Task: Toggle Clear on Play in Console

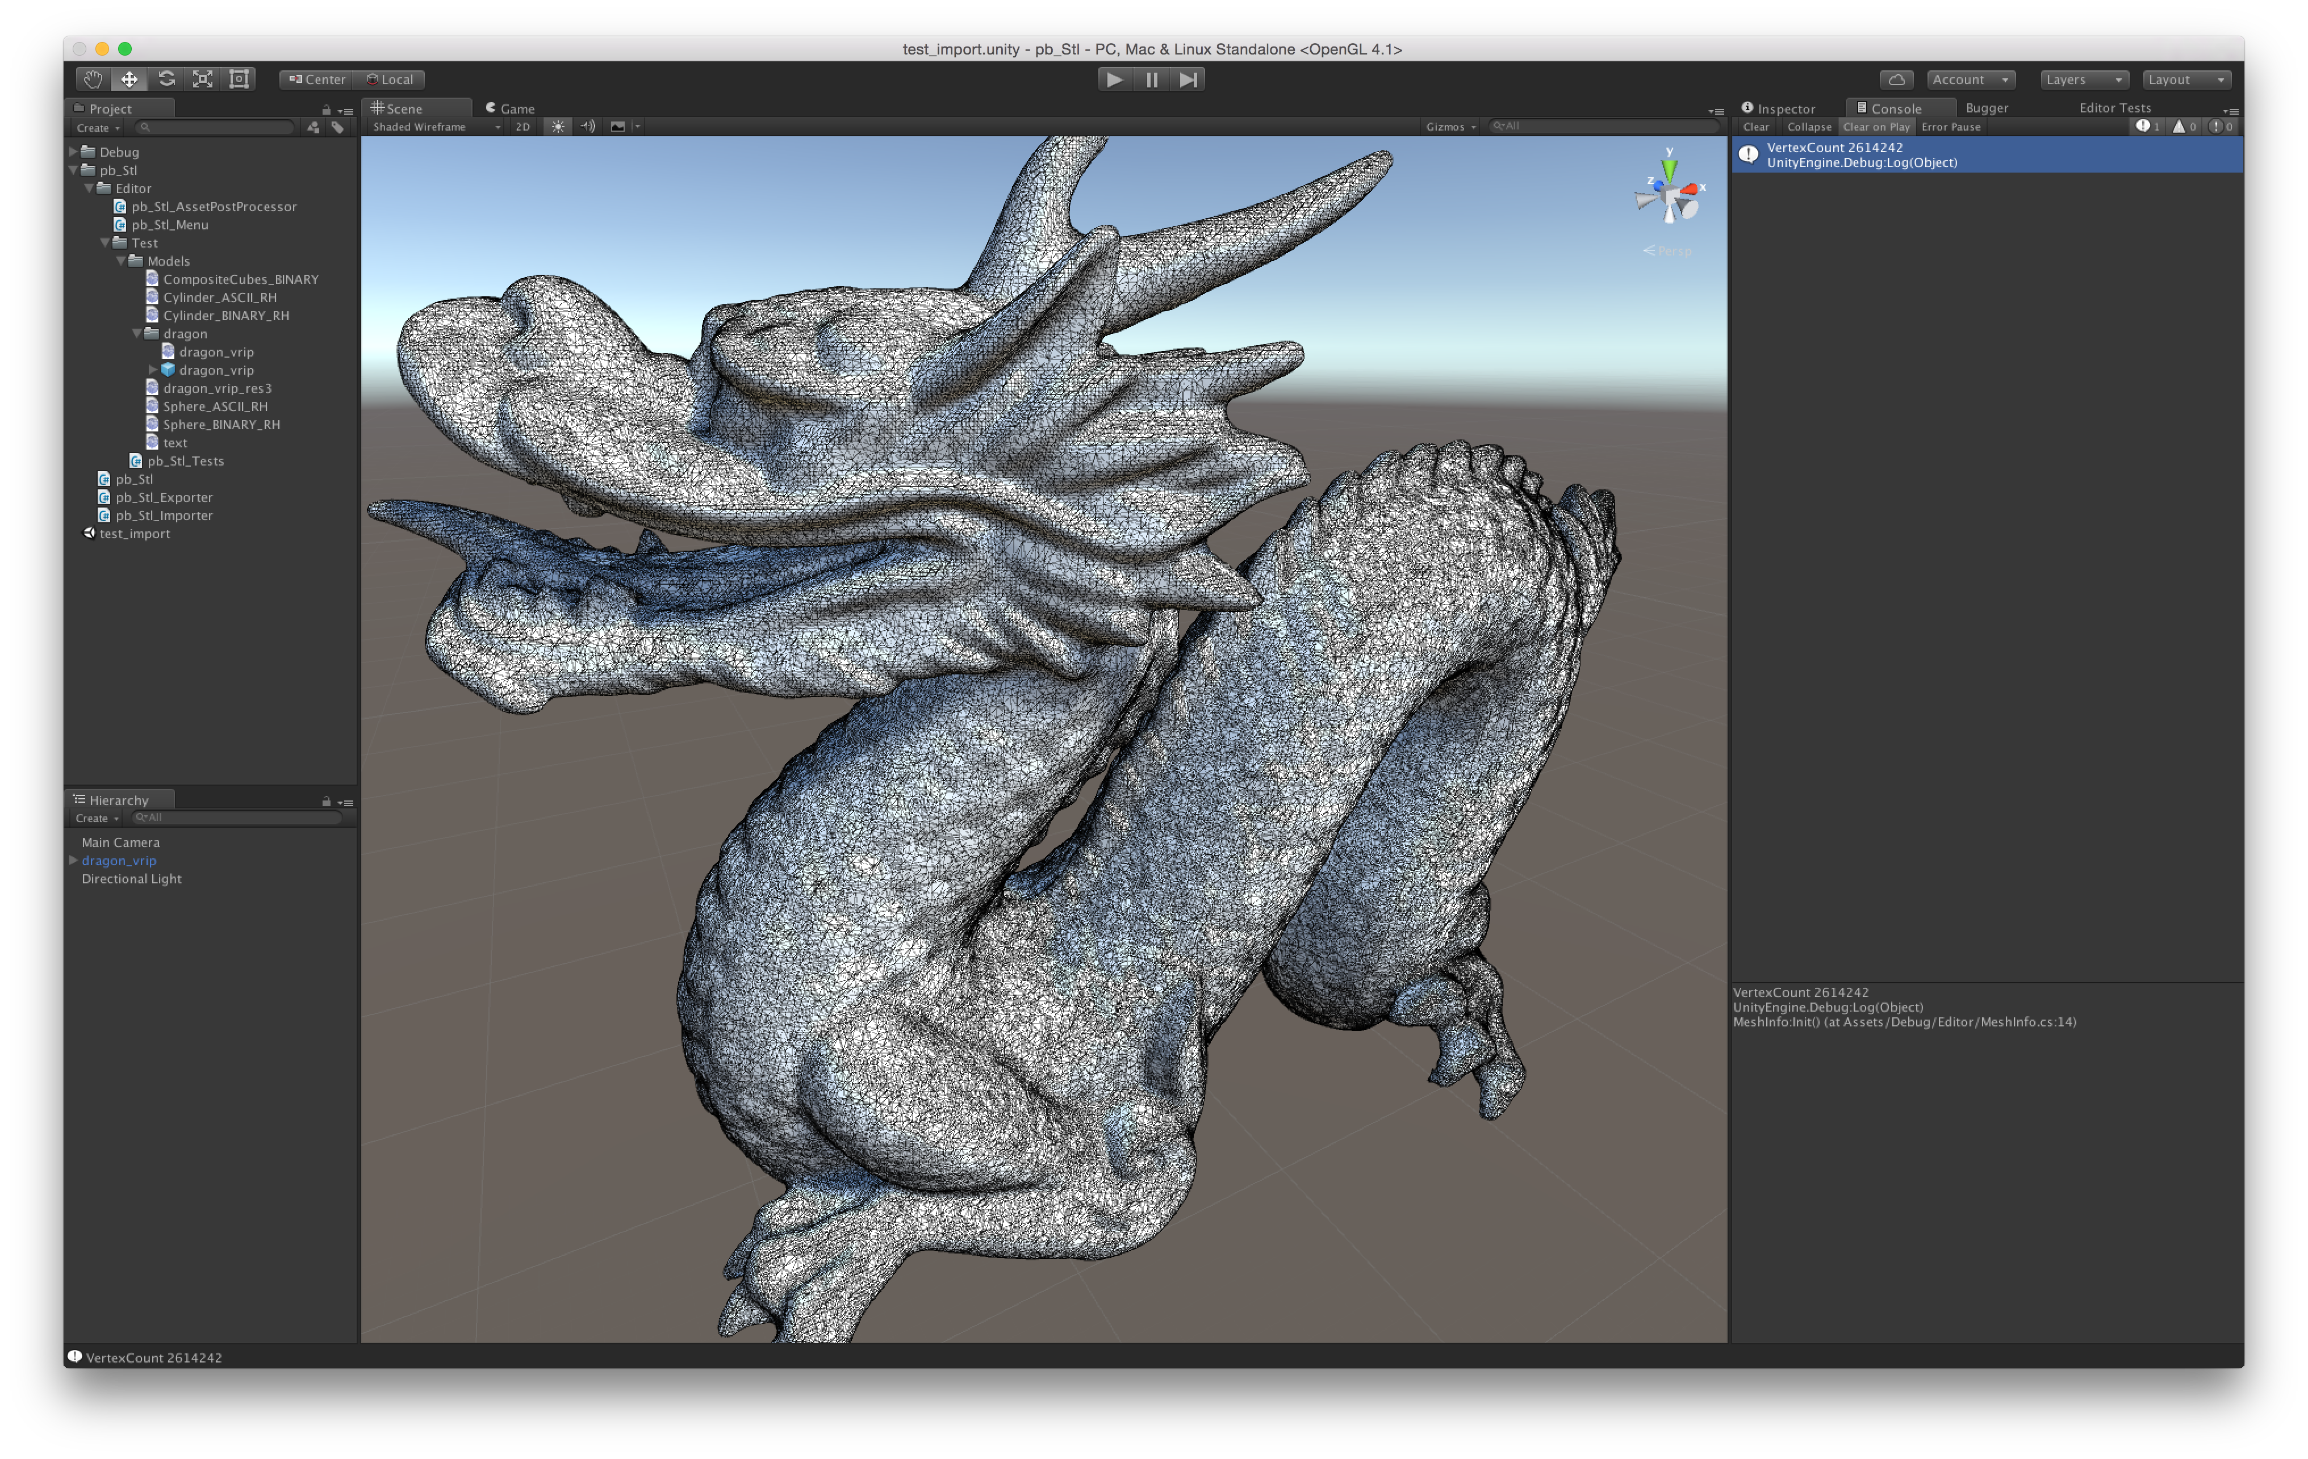Action: 1876,127
